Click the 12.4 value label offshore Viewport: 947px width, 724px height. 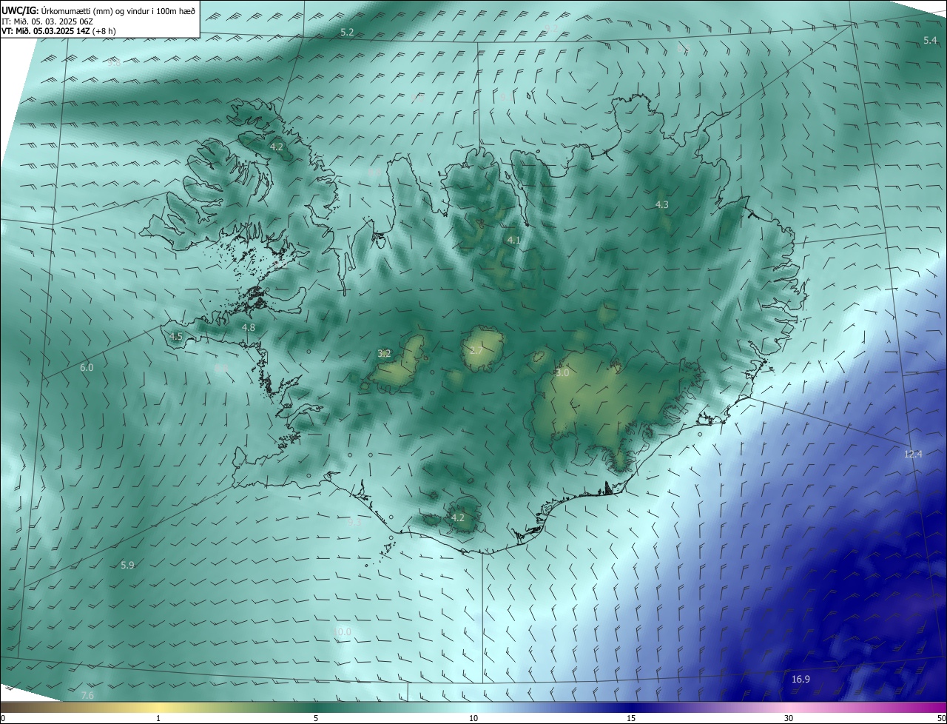[x=913, y=454]
